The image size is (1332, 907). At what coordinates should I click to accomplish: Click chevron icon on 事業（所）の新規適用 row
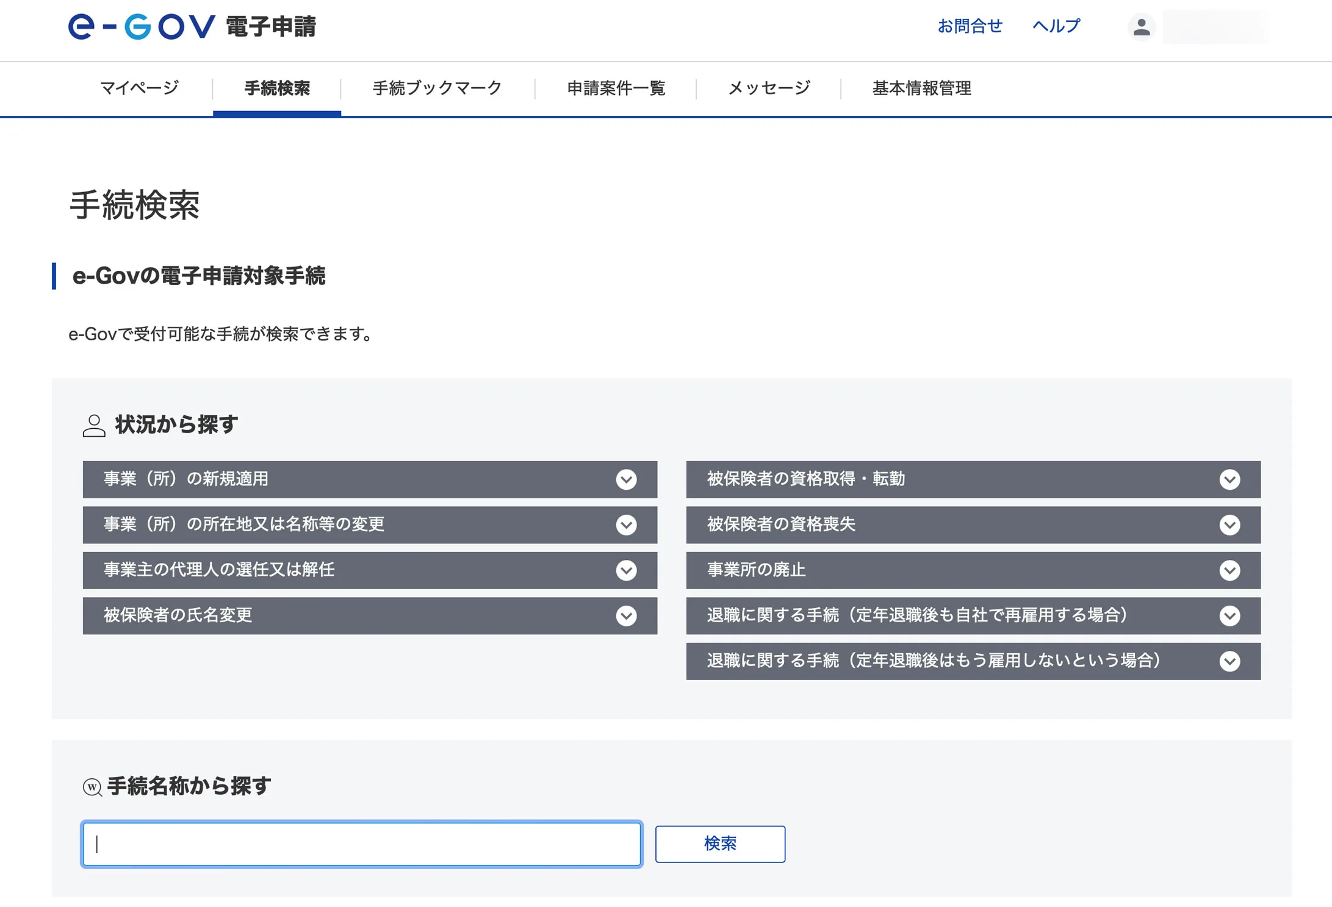click(626, 479)
